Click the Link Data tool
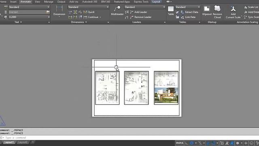Image resolution: width=259 pixels, height=146 pixels. click(188, 17)
